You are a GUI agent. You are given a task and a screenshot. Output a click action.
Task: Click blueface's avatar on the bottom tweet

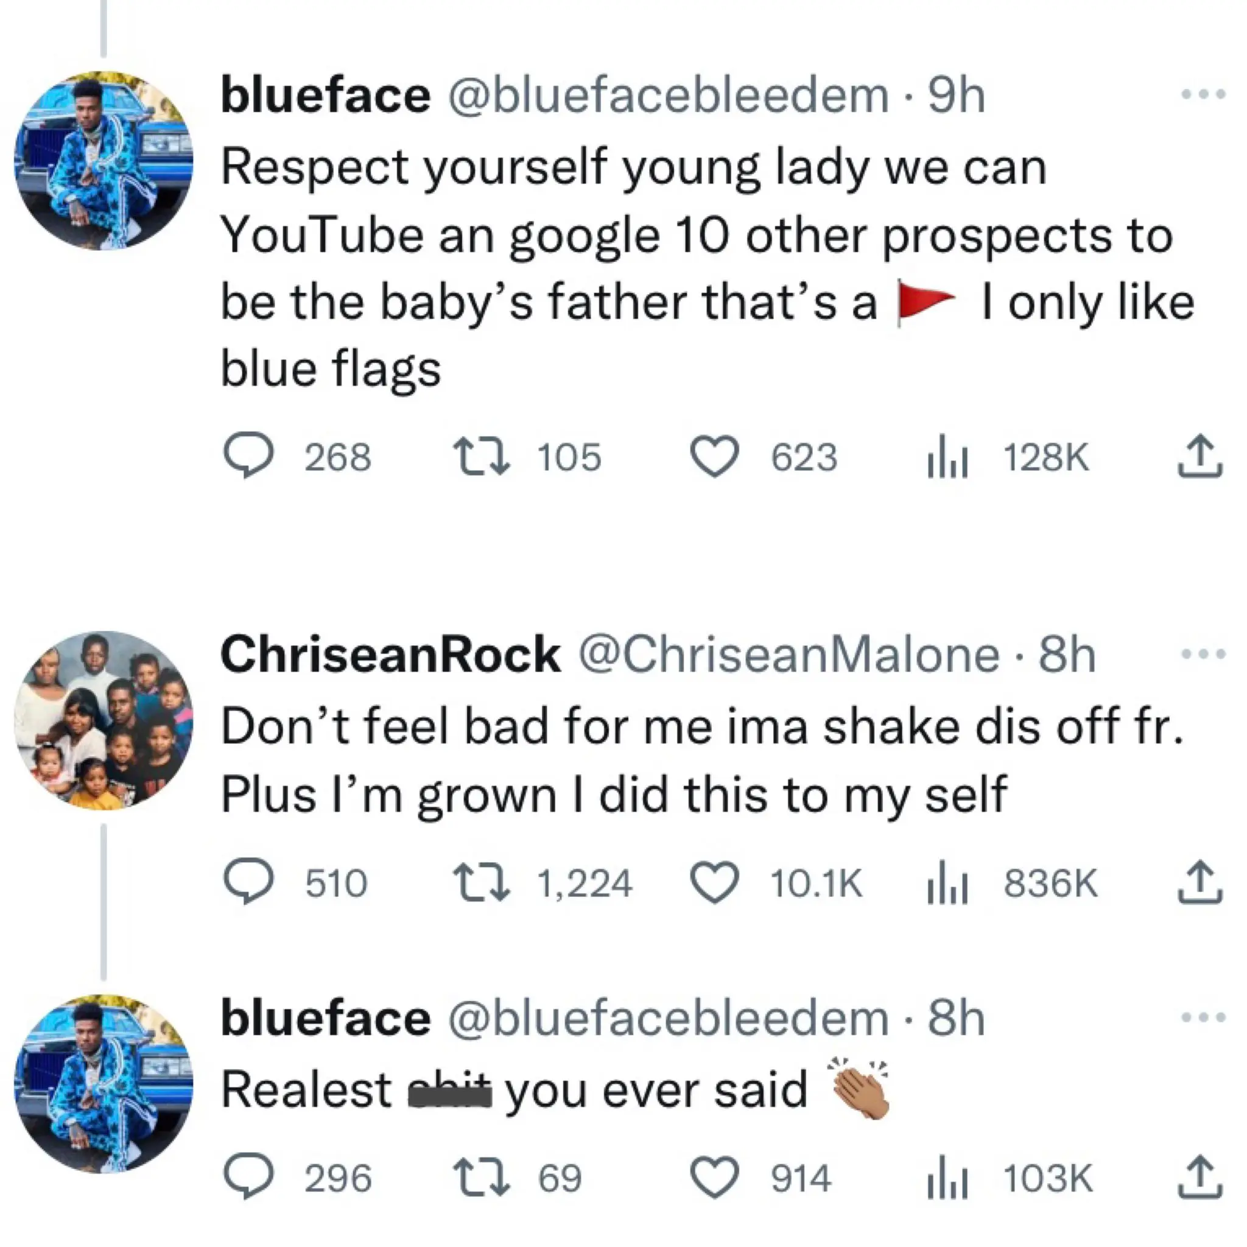[104, 1084]
